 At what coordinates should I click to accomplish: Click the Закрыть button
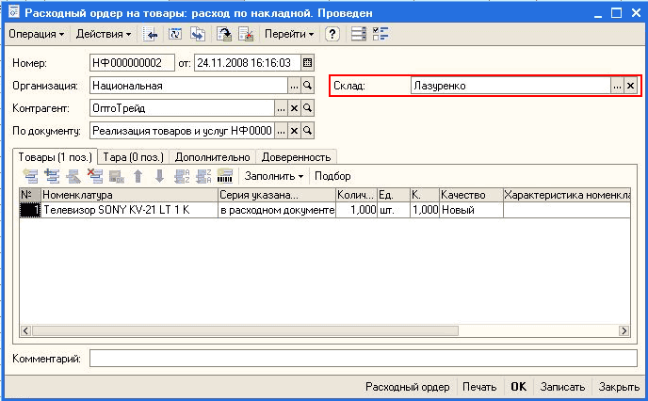[619, 387]
